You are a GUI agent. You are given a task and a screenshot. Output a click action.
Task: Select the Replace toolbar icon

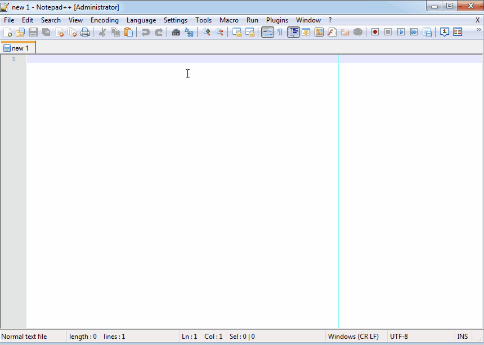click(x=189, y=32)
